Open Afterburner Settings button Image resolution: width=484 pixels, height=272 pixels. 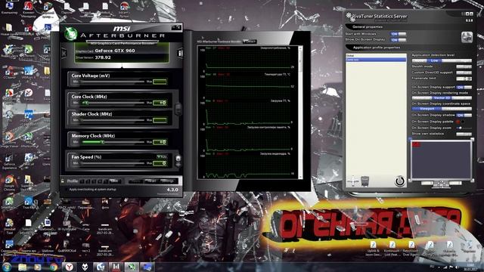[x=168, y=181]
